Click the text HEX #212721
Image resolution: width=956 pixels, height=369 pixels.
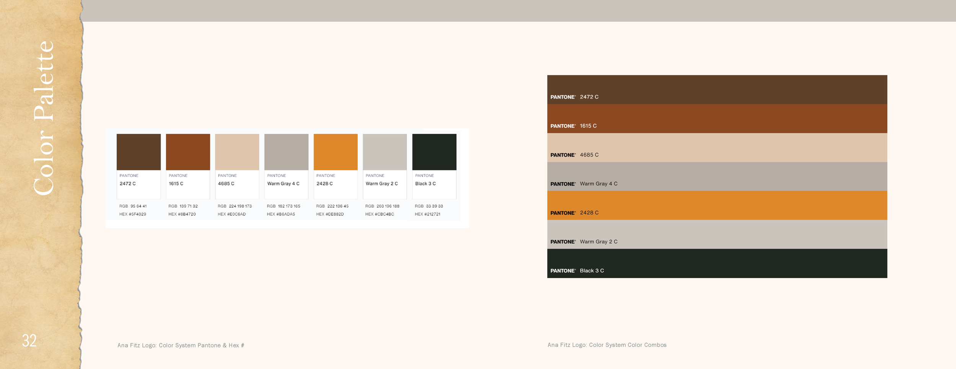[x=428, y=214]
